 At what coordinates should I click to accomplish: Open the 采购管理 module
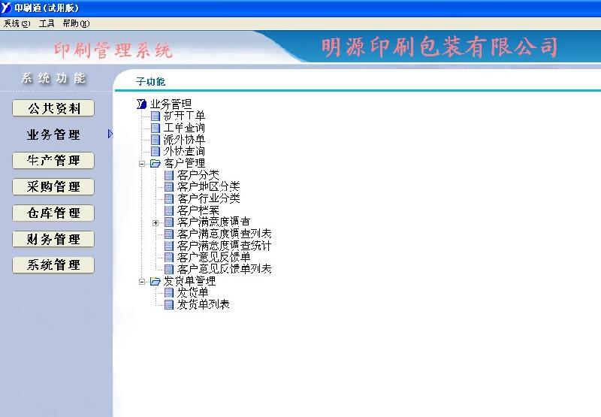pos(53,186)
